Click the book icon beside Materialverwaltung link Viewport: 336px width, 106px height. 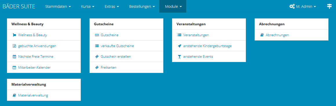coord(14,96)
